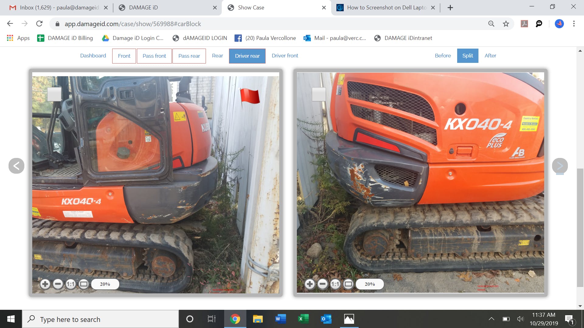The image size is (584, 328).
Task: Select the Driver front tab
Action: pos(285,56)
